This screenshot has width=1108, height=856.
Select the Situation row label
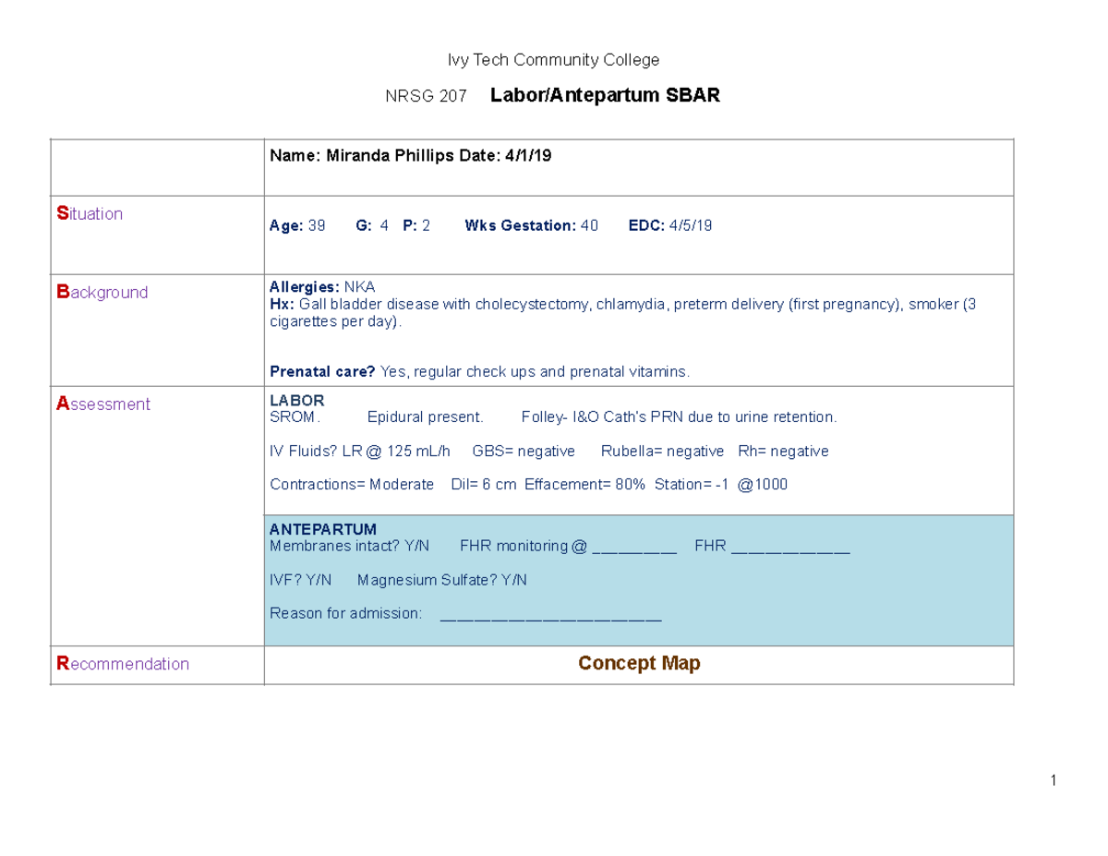[x=90, y=213]
